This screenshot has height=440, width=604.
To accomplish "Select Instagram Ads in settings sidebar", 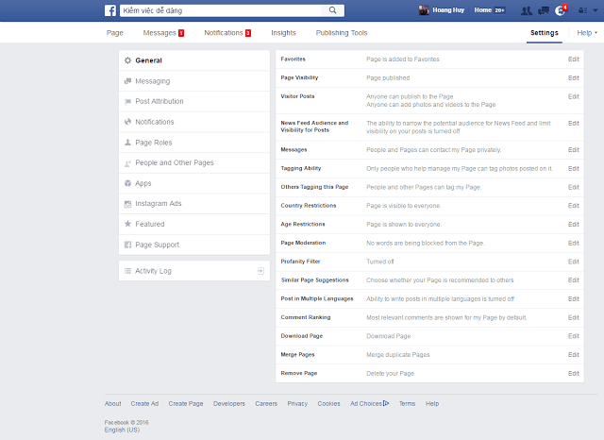I will pyautogui.click(x=194, y=203).
